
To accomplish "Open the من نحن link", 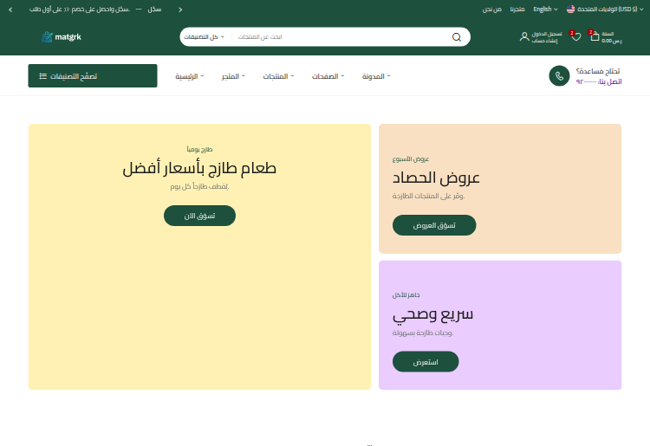I will (491, 10).
